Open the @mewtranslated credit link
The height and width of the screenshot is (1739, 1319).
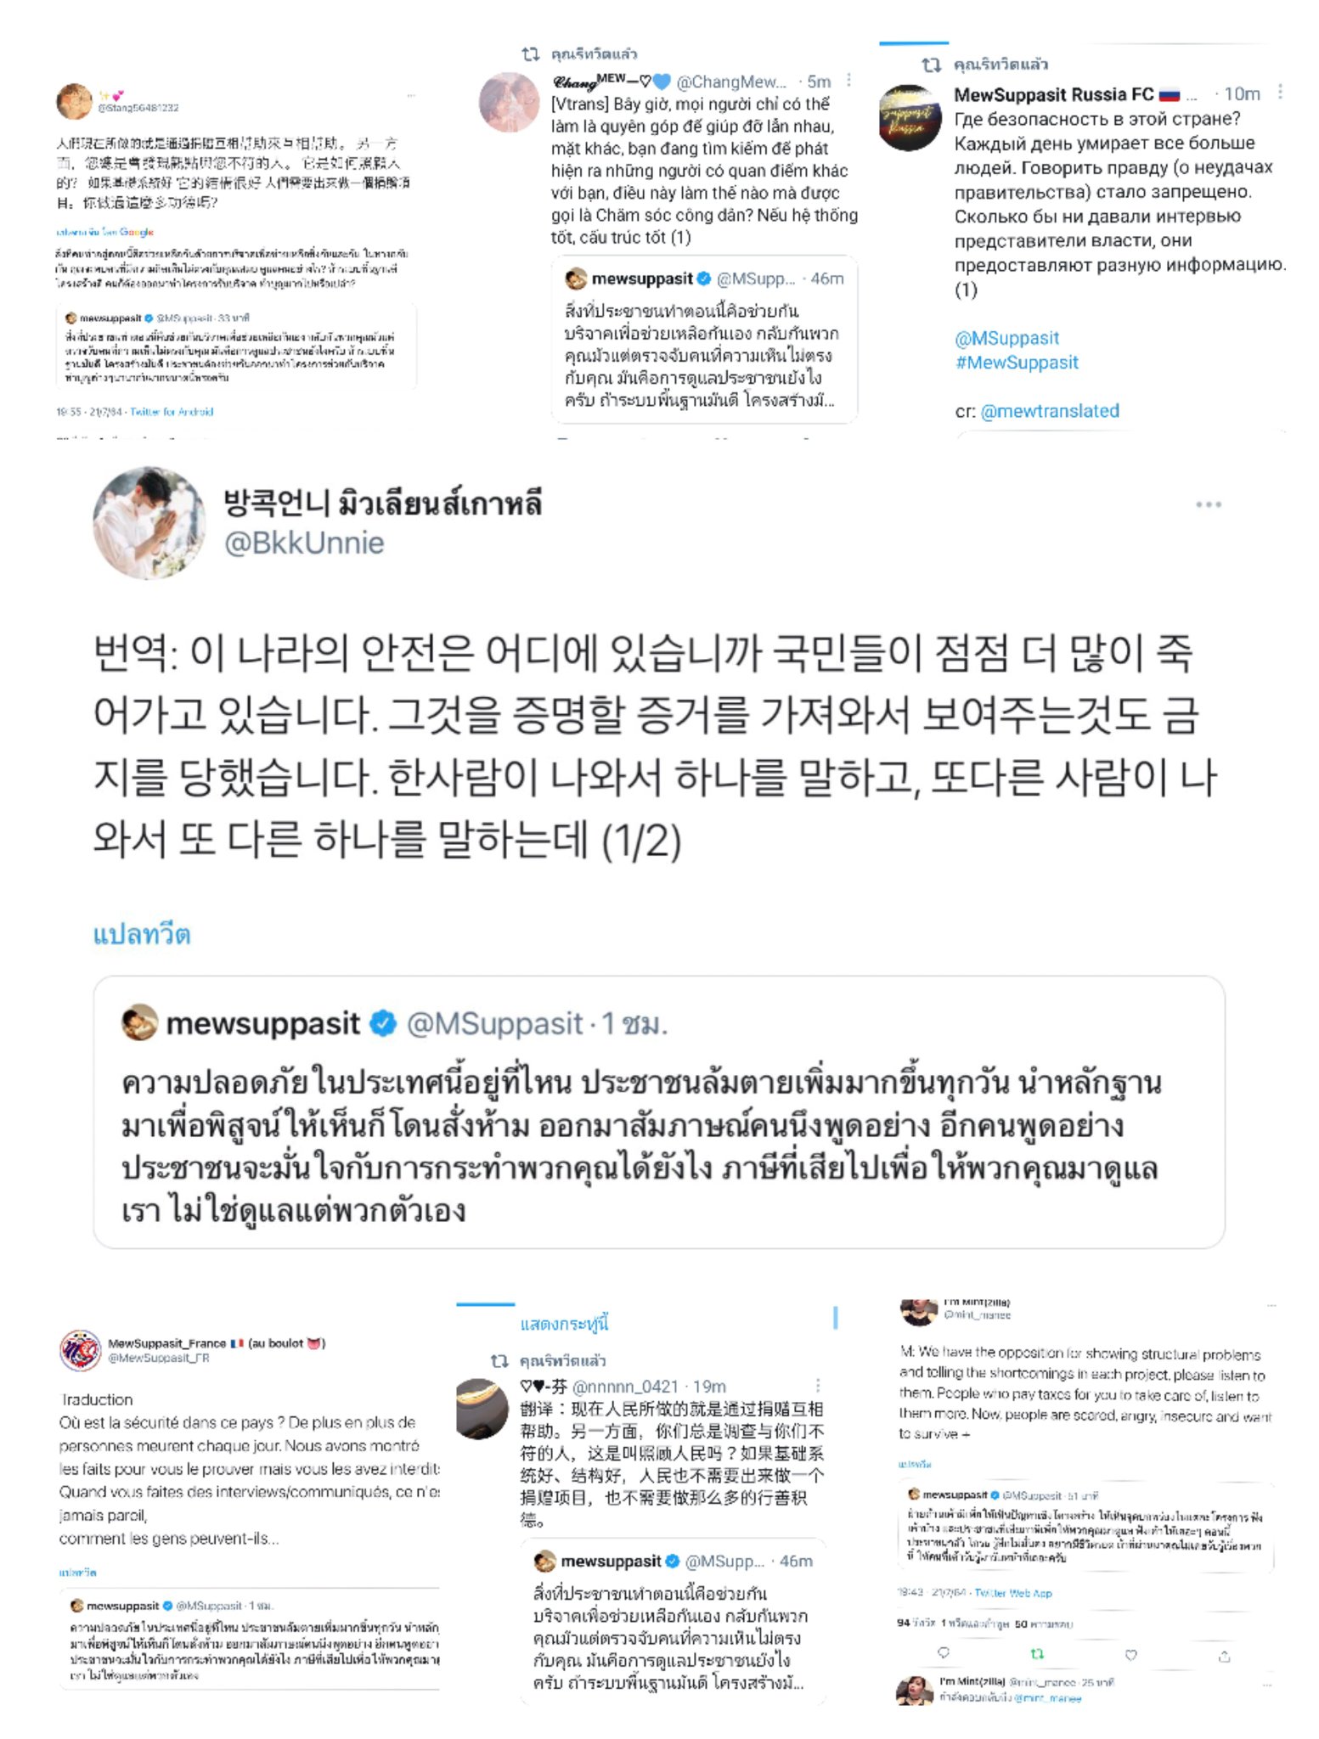click(x=1050, y=411)
